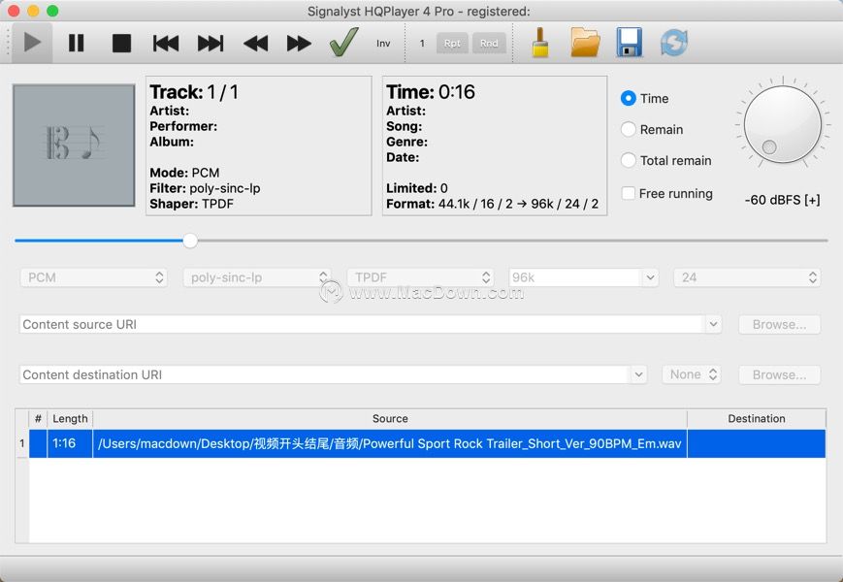Expand the Content destination URI dropdown arrow

(638, 374)
